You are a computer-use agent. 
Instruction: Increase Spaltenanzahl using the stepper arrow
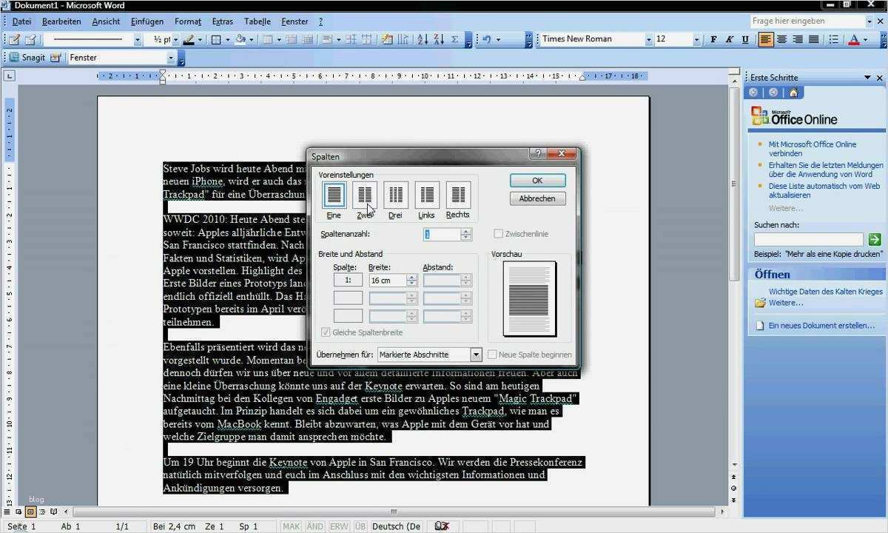[466, 230]
